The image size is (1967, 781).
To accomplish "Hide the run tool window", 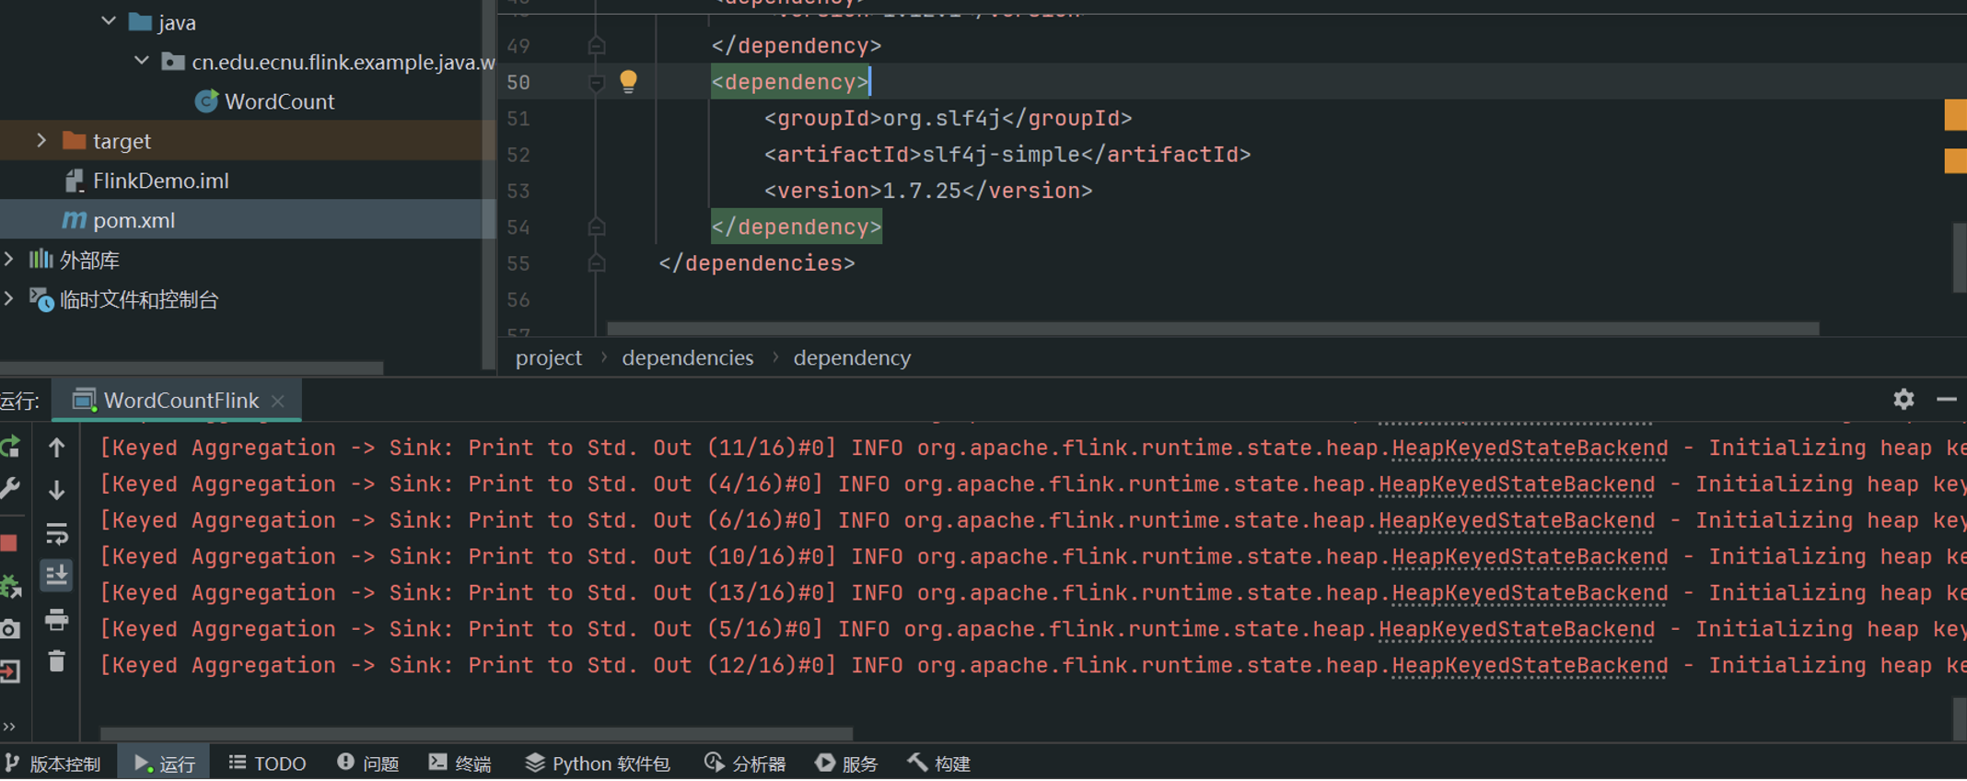I will pyautogui.click(x=1947, y=399).
